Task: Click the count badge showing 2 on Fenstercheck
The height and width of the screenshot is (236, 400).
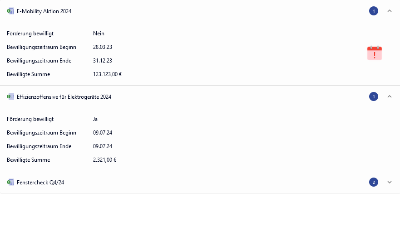Action: coord(374,182)
